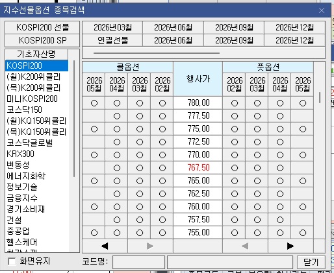The image size is (334, 273).
Task: Select (목)K200위클리 in the asset list
Action: tap(36, 88)
